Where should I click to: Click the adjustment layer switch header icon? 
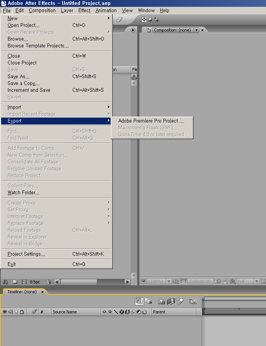pyautogui.click(x=139, y=312)
